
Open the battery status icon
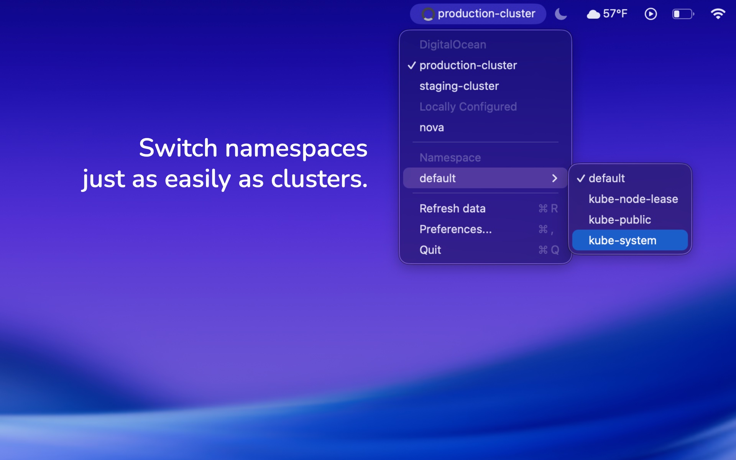(x=683, y=14)
